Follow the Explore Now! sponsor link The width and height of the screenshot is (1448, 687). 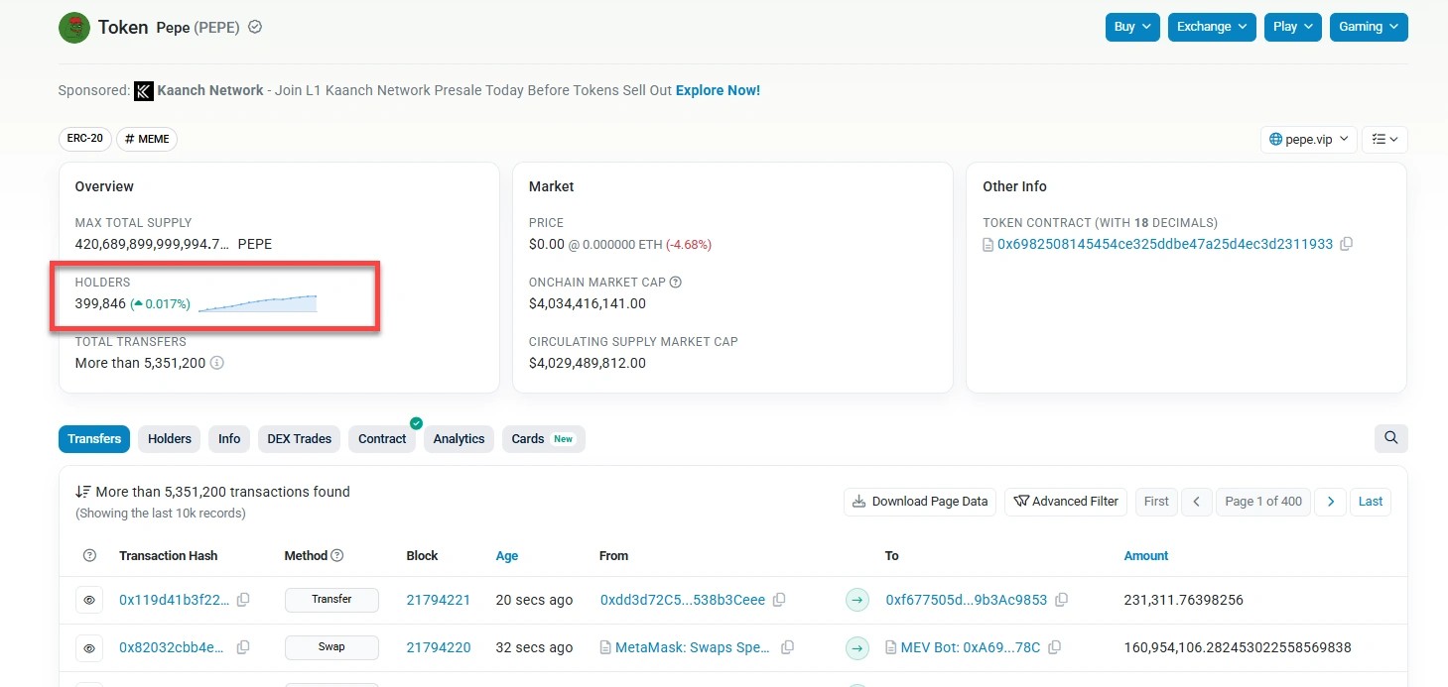(x=717, y=90)
